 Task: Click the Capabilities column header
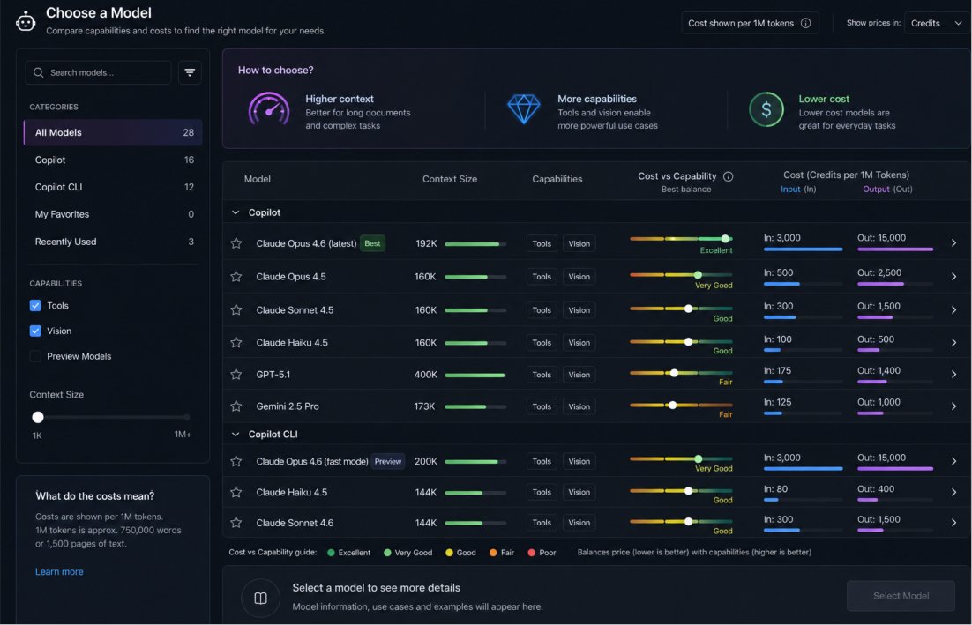(557, 179)
